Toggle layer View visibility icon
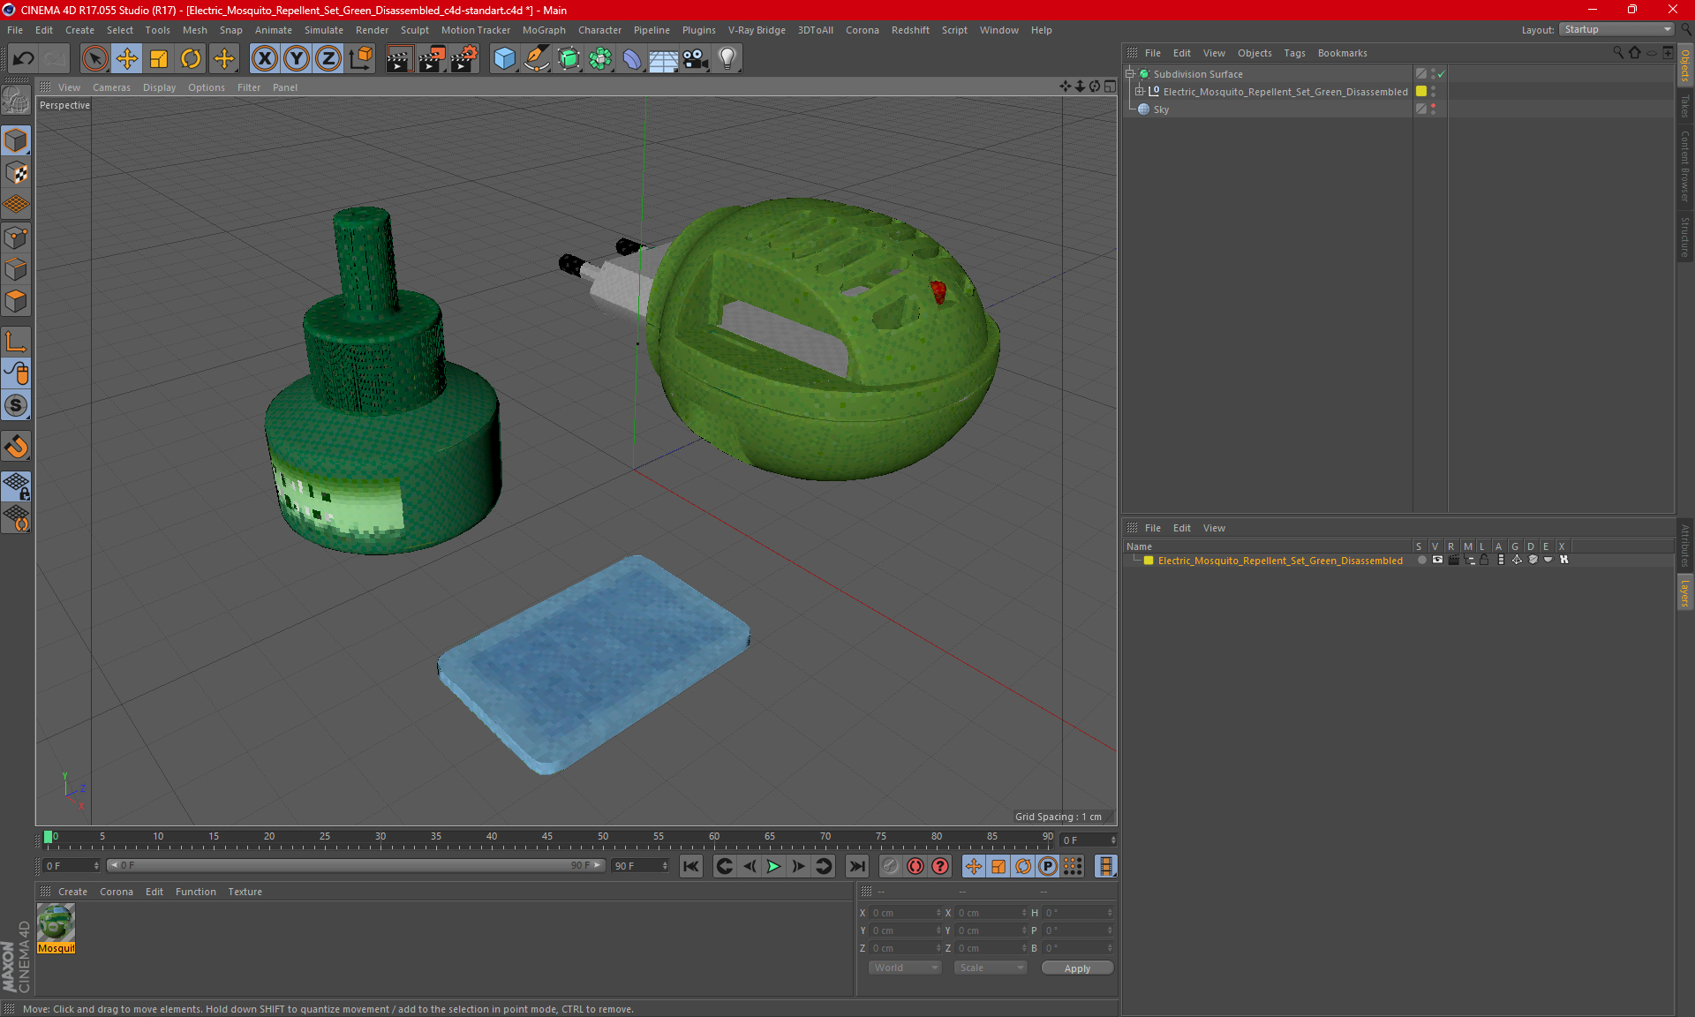The width and height of the screenshot is (1695, 1017). tap(1437, 560)
